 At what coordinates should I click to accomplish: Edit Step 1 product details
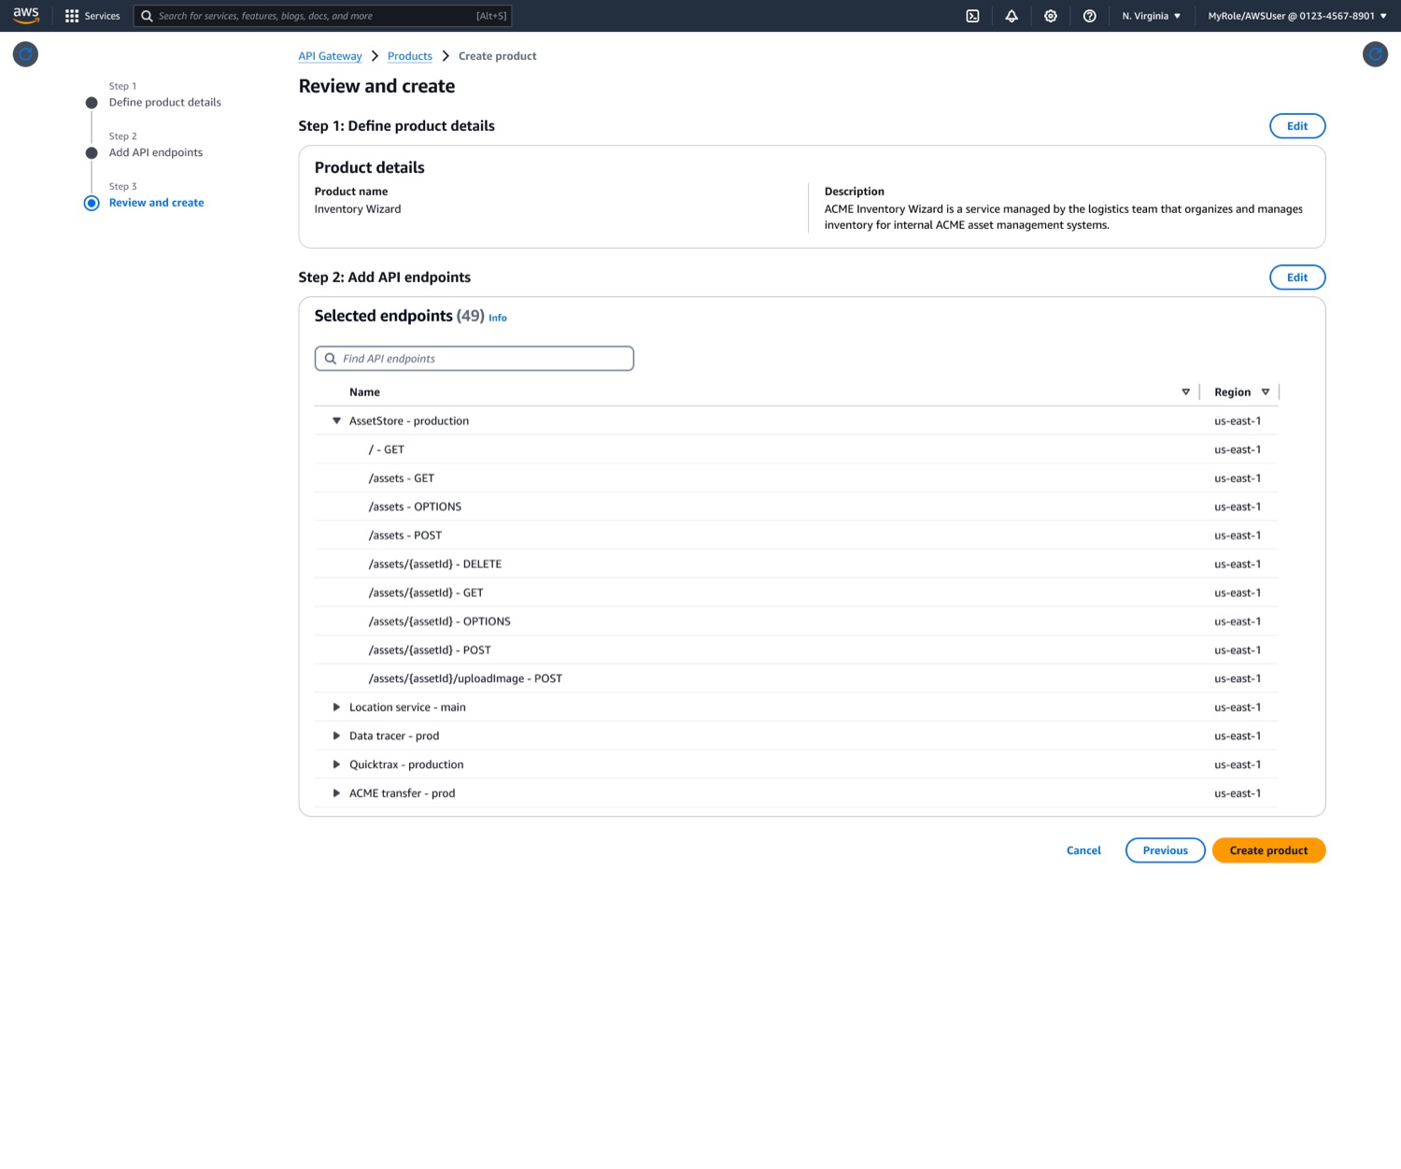[x=1297, y=126]
